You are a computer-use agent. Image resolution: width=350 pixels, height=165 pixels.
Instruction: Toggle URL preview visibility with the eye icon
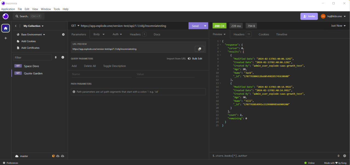click(x=189, y=58)
